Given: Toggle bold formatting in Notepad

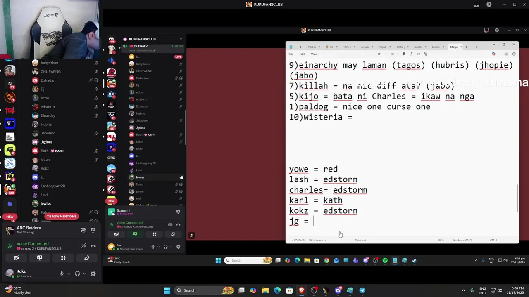Looking at the screenshot, I should tap(404, 54).
